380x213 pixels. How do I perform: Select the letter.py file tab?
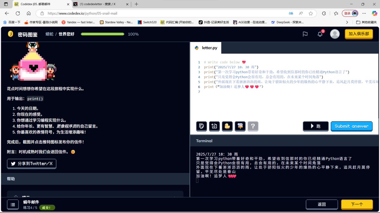[206, 48]
